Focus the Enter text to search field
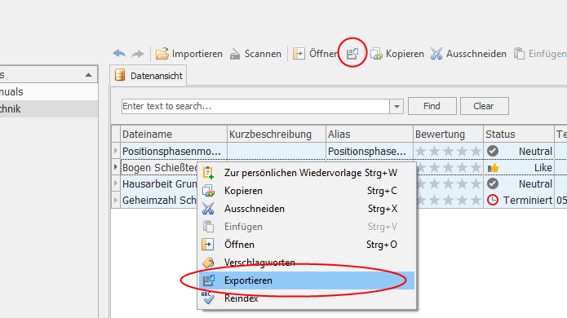 pos(255,106)
